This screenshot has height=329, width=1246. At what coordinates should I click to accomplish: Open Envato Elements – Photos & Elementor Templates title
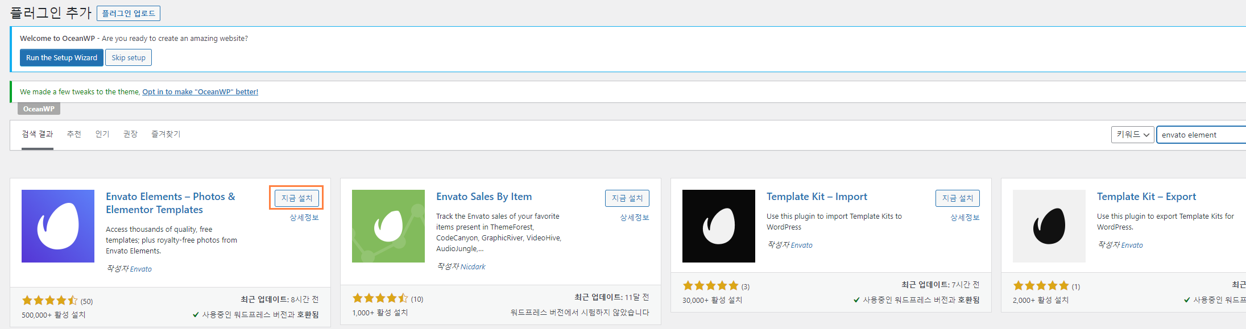171,203
